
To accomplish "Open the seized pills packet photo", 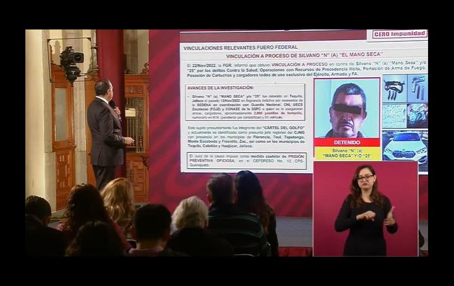I will point(394,116).
